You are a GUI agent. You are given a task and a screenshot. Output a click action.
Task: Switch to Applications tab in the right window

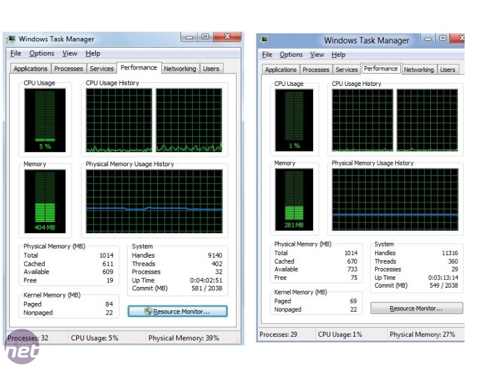point(280,69)
